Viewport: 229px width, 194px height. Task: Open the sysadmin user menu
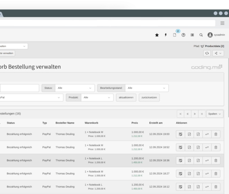tap(216, 35)
